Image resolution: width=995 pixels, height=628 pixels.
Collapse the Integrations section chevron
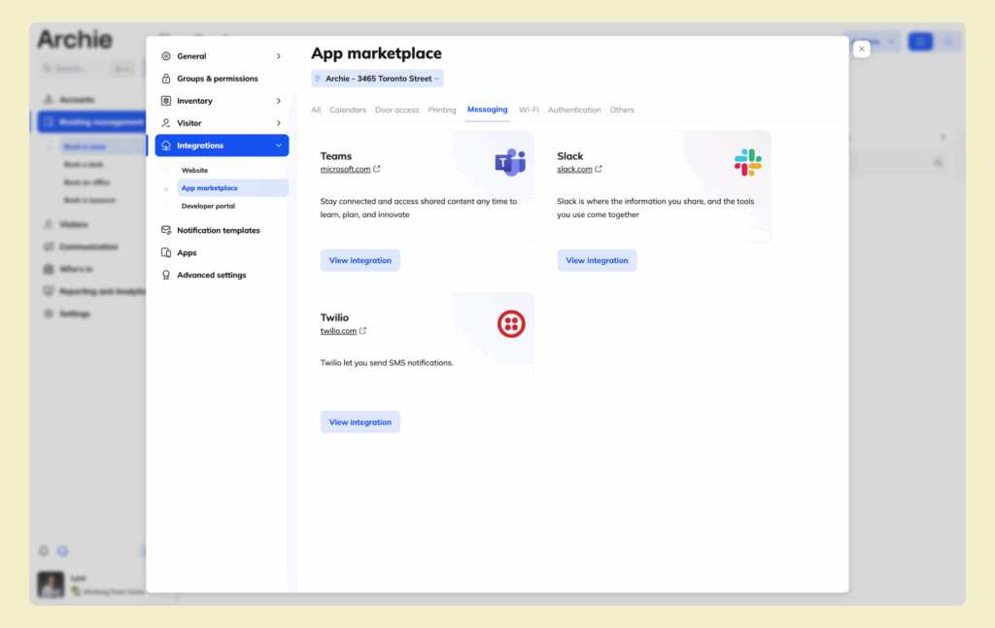tap(279, 145)
